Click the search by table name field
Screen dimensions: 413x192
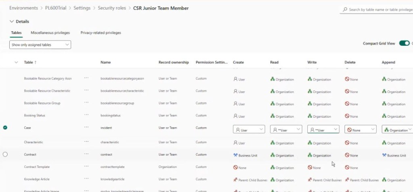click(x=377, y=9)
